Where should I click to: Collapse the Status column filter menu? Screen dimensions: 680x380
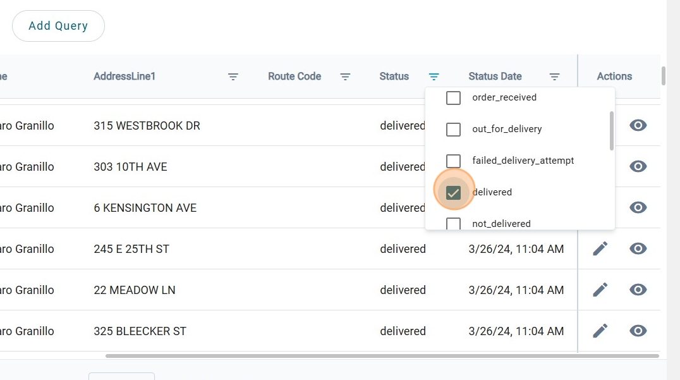point(434,77)
